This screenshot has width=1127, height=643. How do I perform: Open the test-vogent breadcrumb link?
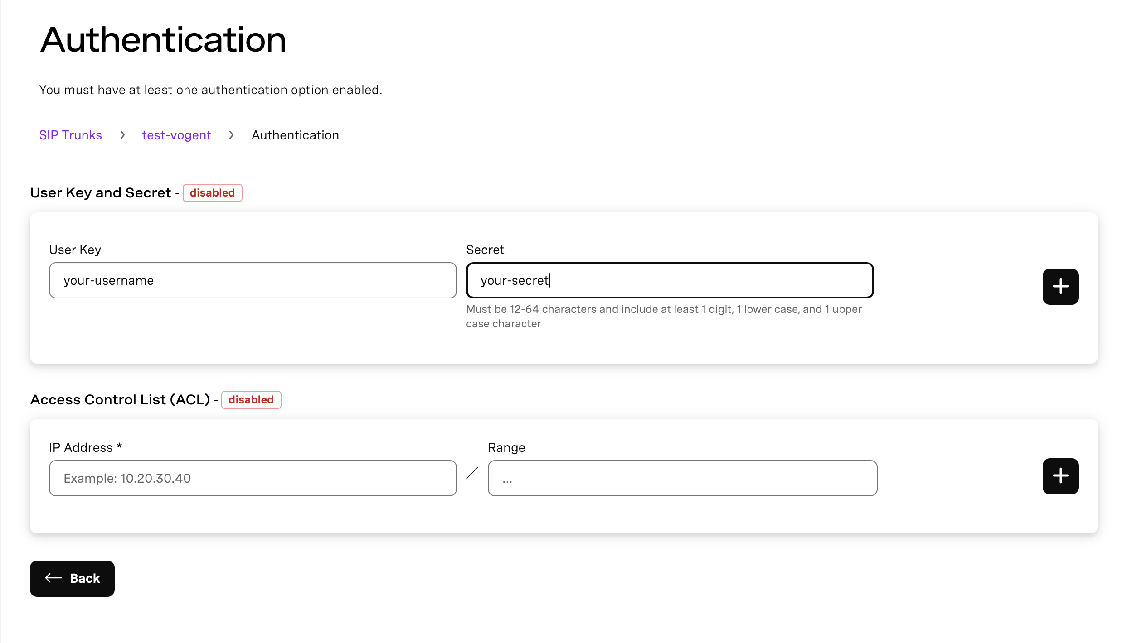176,135
